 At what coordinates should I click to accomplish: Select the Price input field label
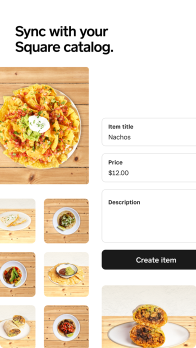point(115,162)
